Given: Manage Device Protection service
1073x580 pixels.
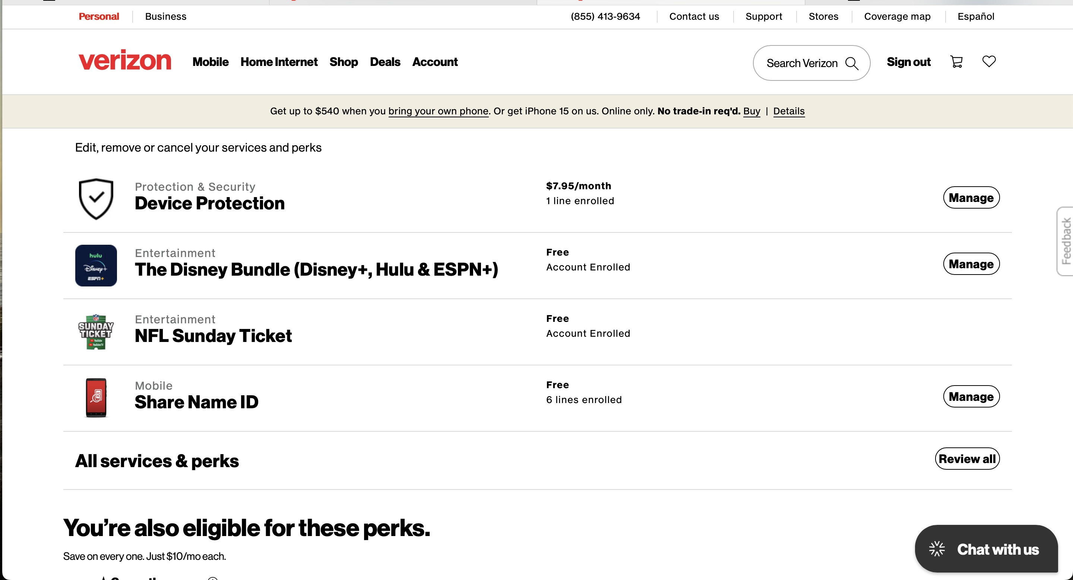Looking at the screenshot, I should tap(971, 198).
